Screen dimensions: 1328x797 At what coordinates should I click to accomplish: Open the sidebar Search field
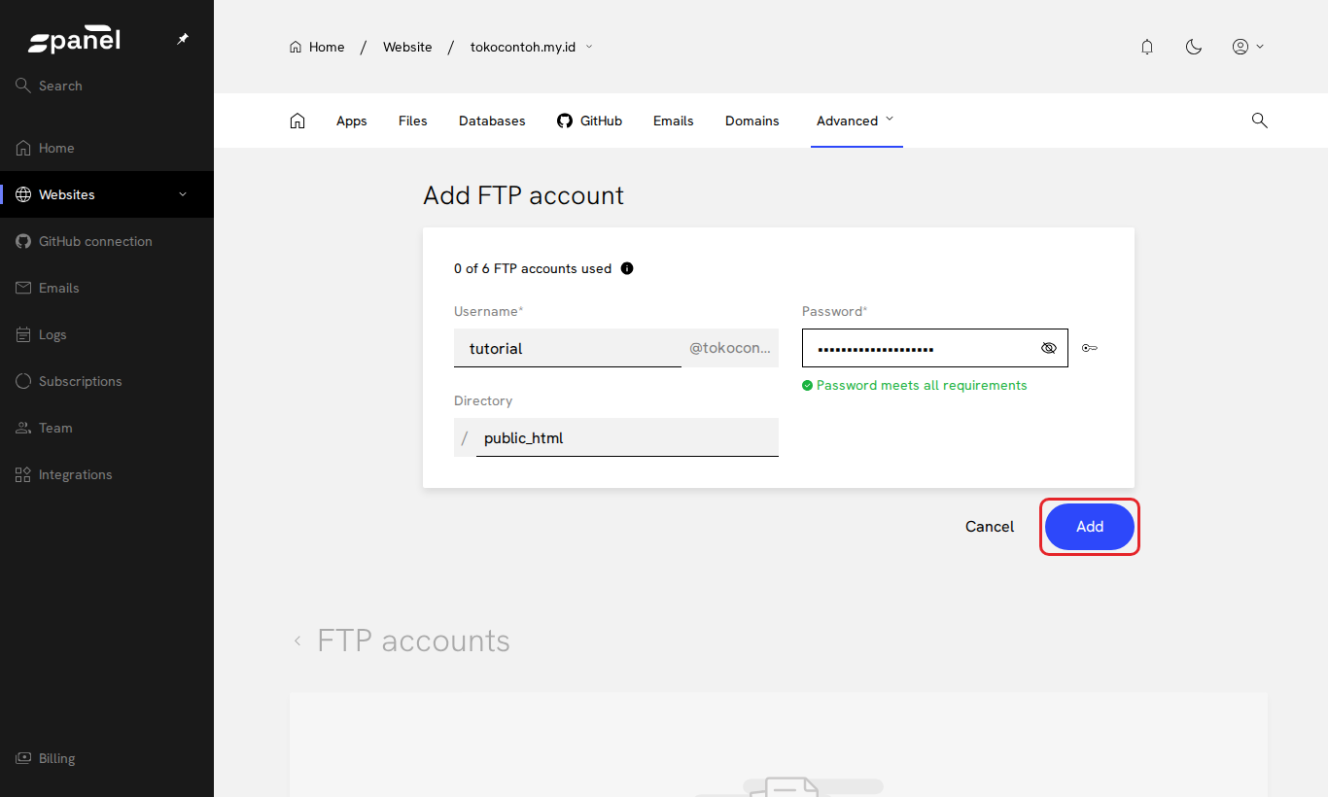[107, 86]
